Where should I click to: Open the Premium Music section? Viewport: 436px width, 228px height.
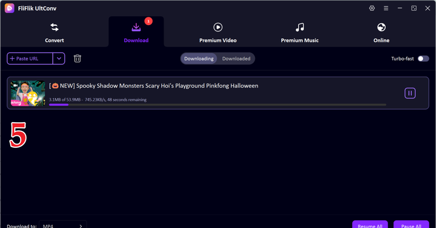coord(299,33)
